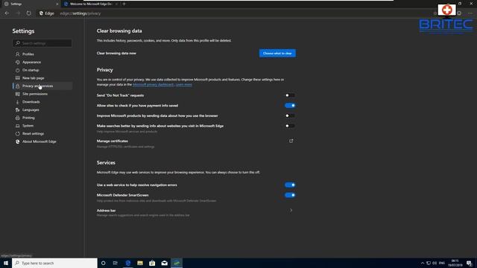Open the browser menu ellipsis icon
Viewport: 477px width, 268px height.
[x=470, y=13]
